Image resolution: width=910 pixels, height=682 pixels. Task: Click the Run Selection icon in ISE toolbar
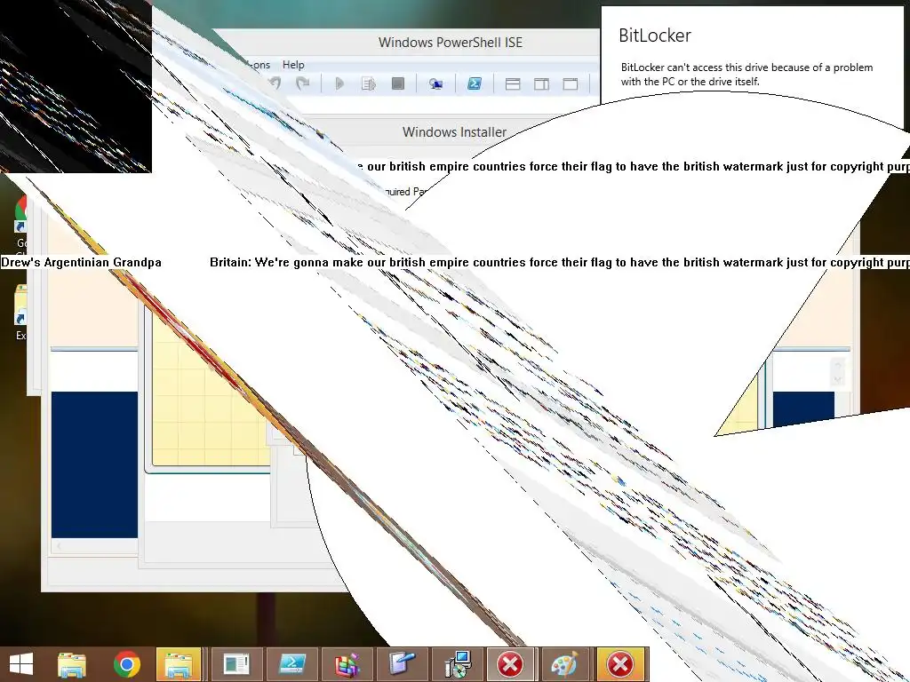point(369,83)
